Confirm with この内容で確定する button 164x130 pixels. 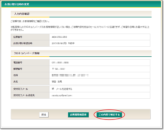coord(109,115)
